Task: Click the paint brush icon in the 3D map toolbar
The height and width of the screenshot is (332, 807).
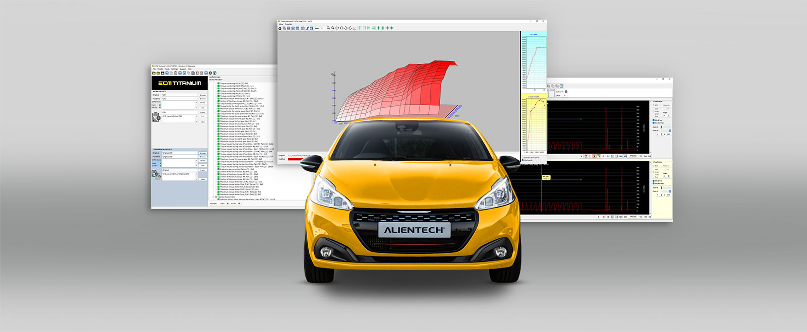Action: (x=307, y=28)
